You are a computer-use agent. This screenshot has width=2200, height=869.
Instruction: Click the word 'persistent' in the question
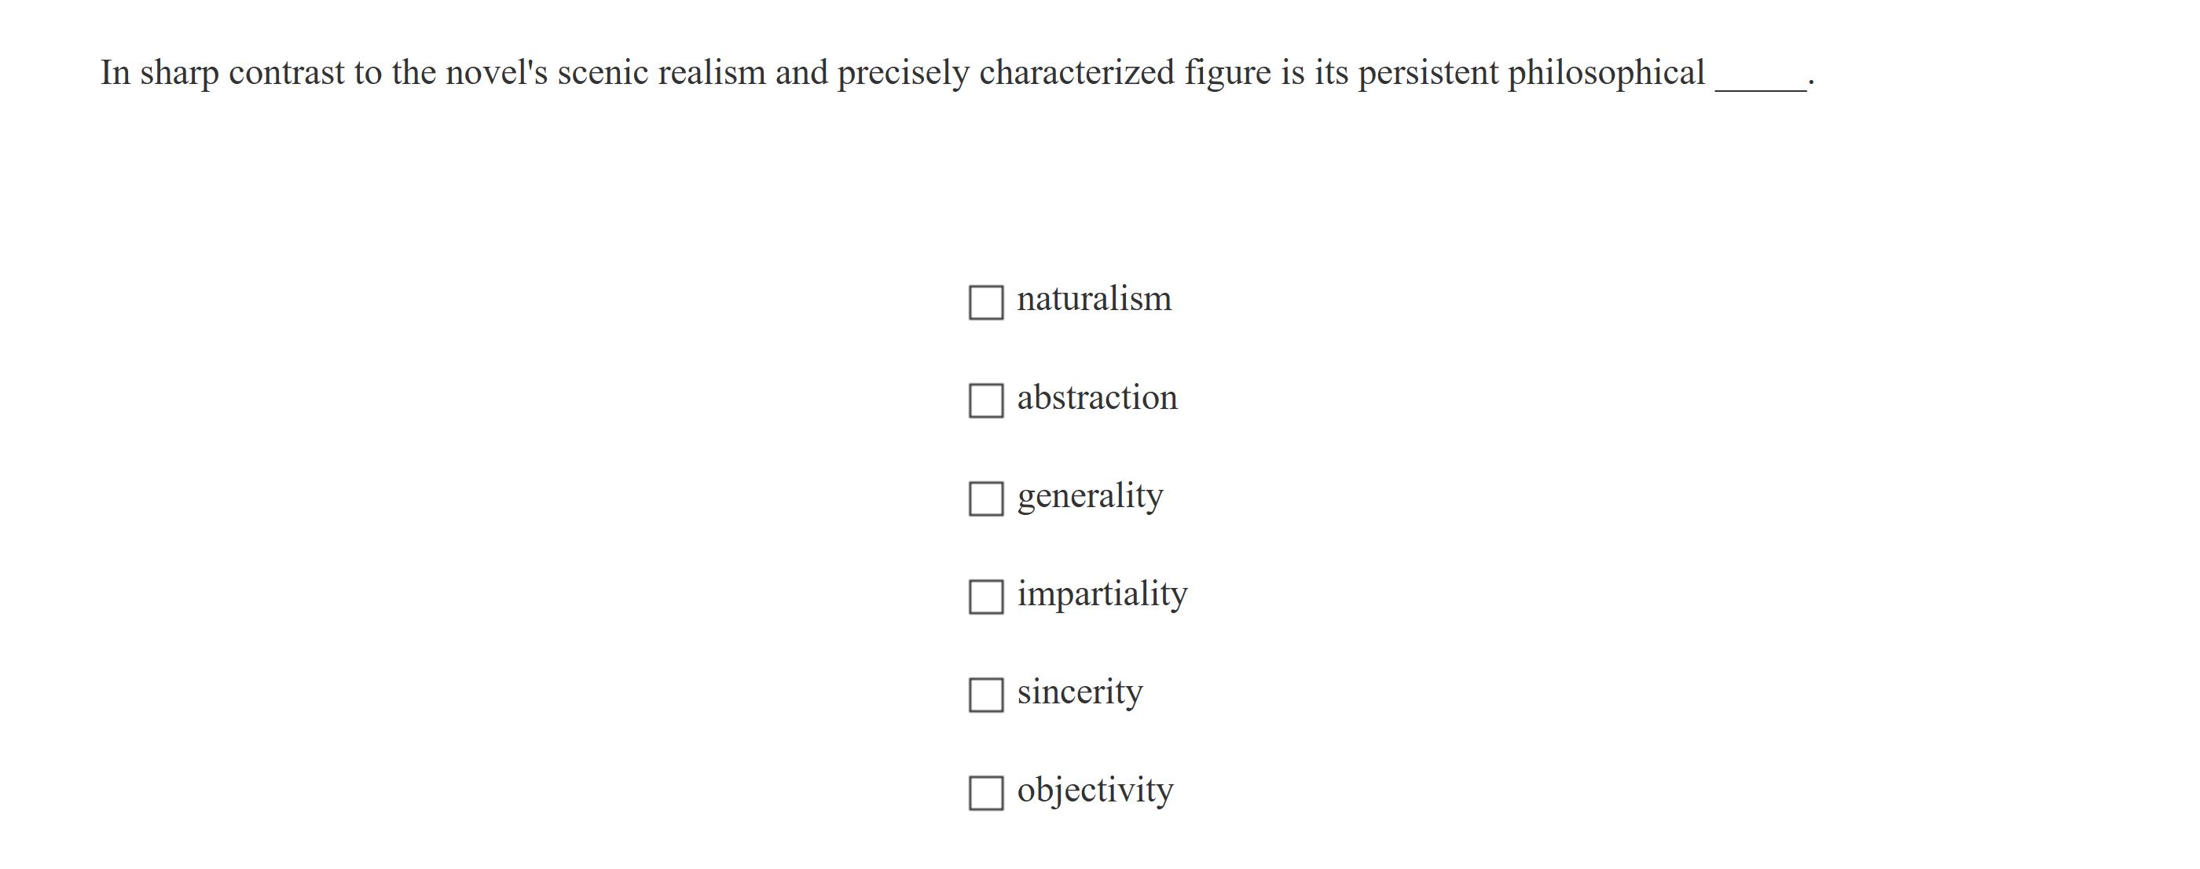pos(1428,74)
